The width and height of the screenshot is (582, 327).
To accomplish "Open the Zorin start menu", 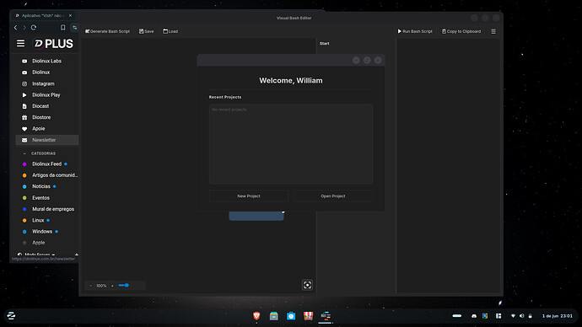I will tap(11, 315).
